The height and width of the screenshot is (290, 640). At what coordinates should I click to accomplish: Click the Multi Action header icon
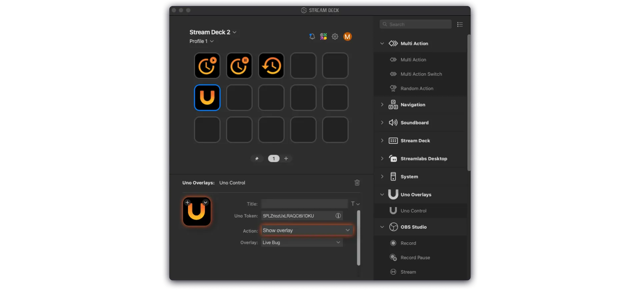[393, 43]
